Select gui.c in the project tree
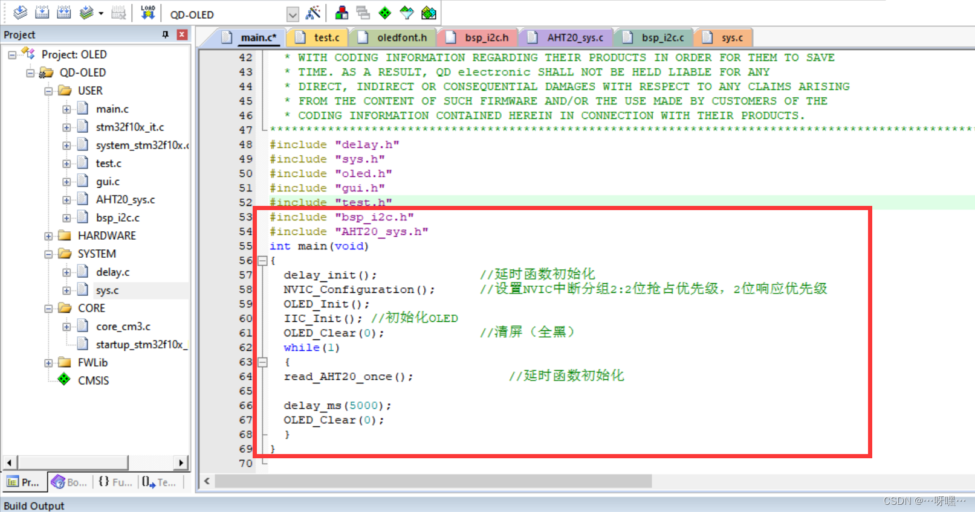 point(108,181)
